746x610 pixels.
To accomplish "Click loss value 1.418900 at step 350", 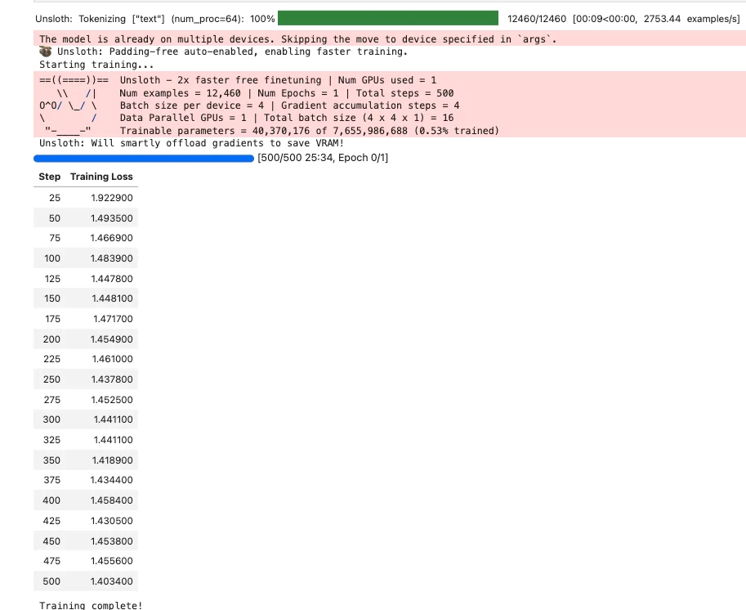I will pyautogui.click(x=112, y=460).
